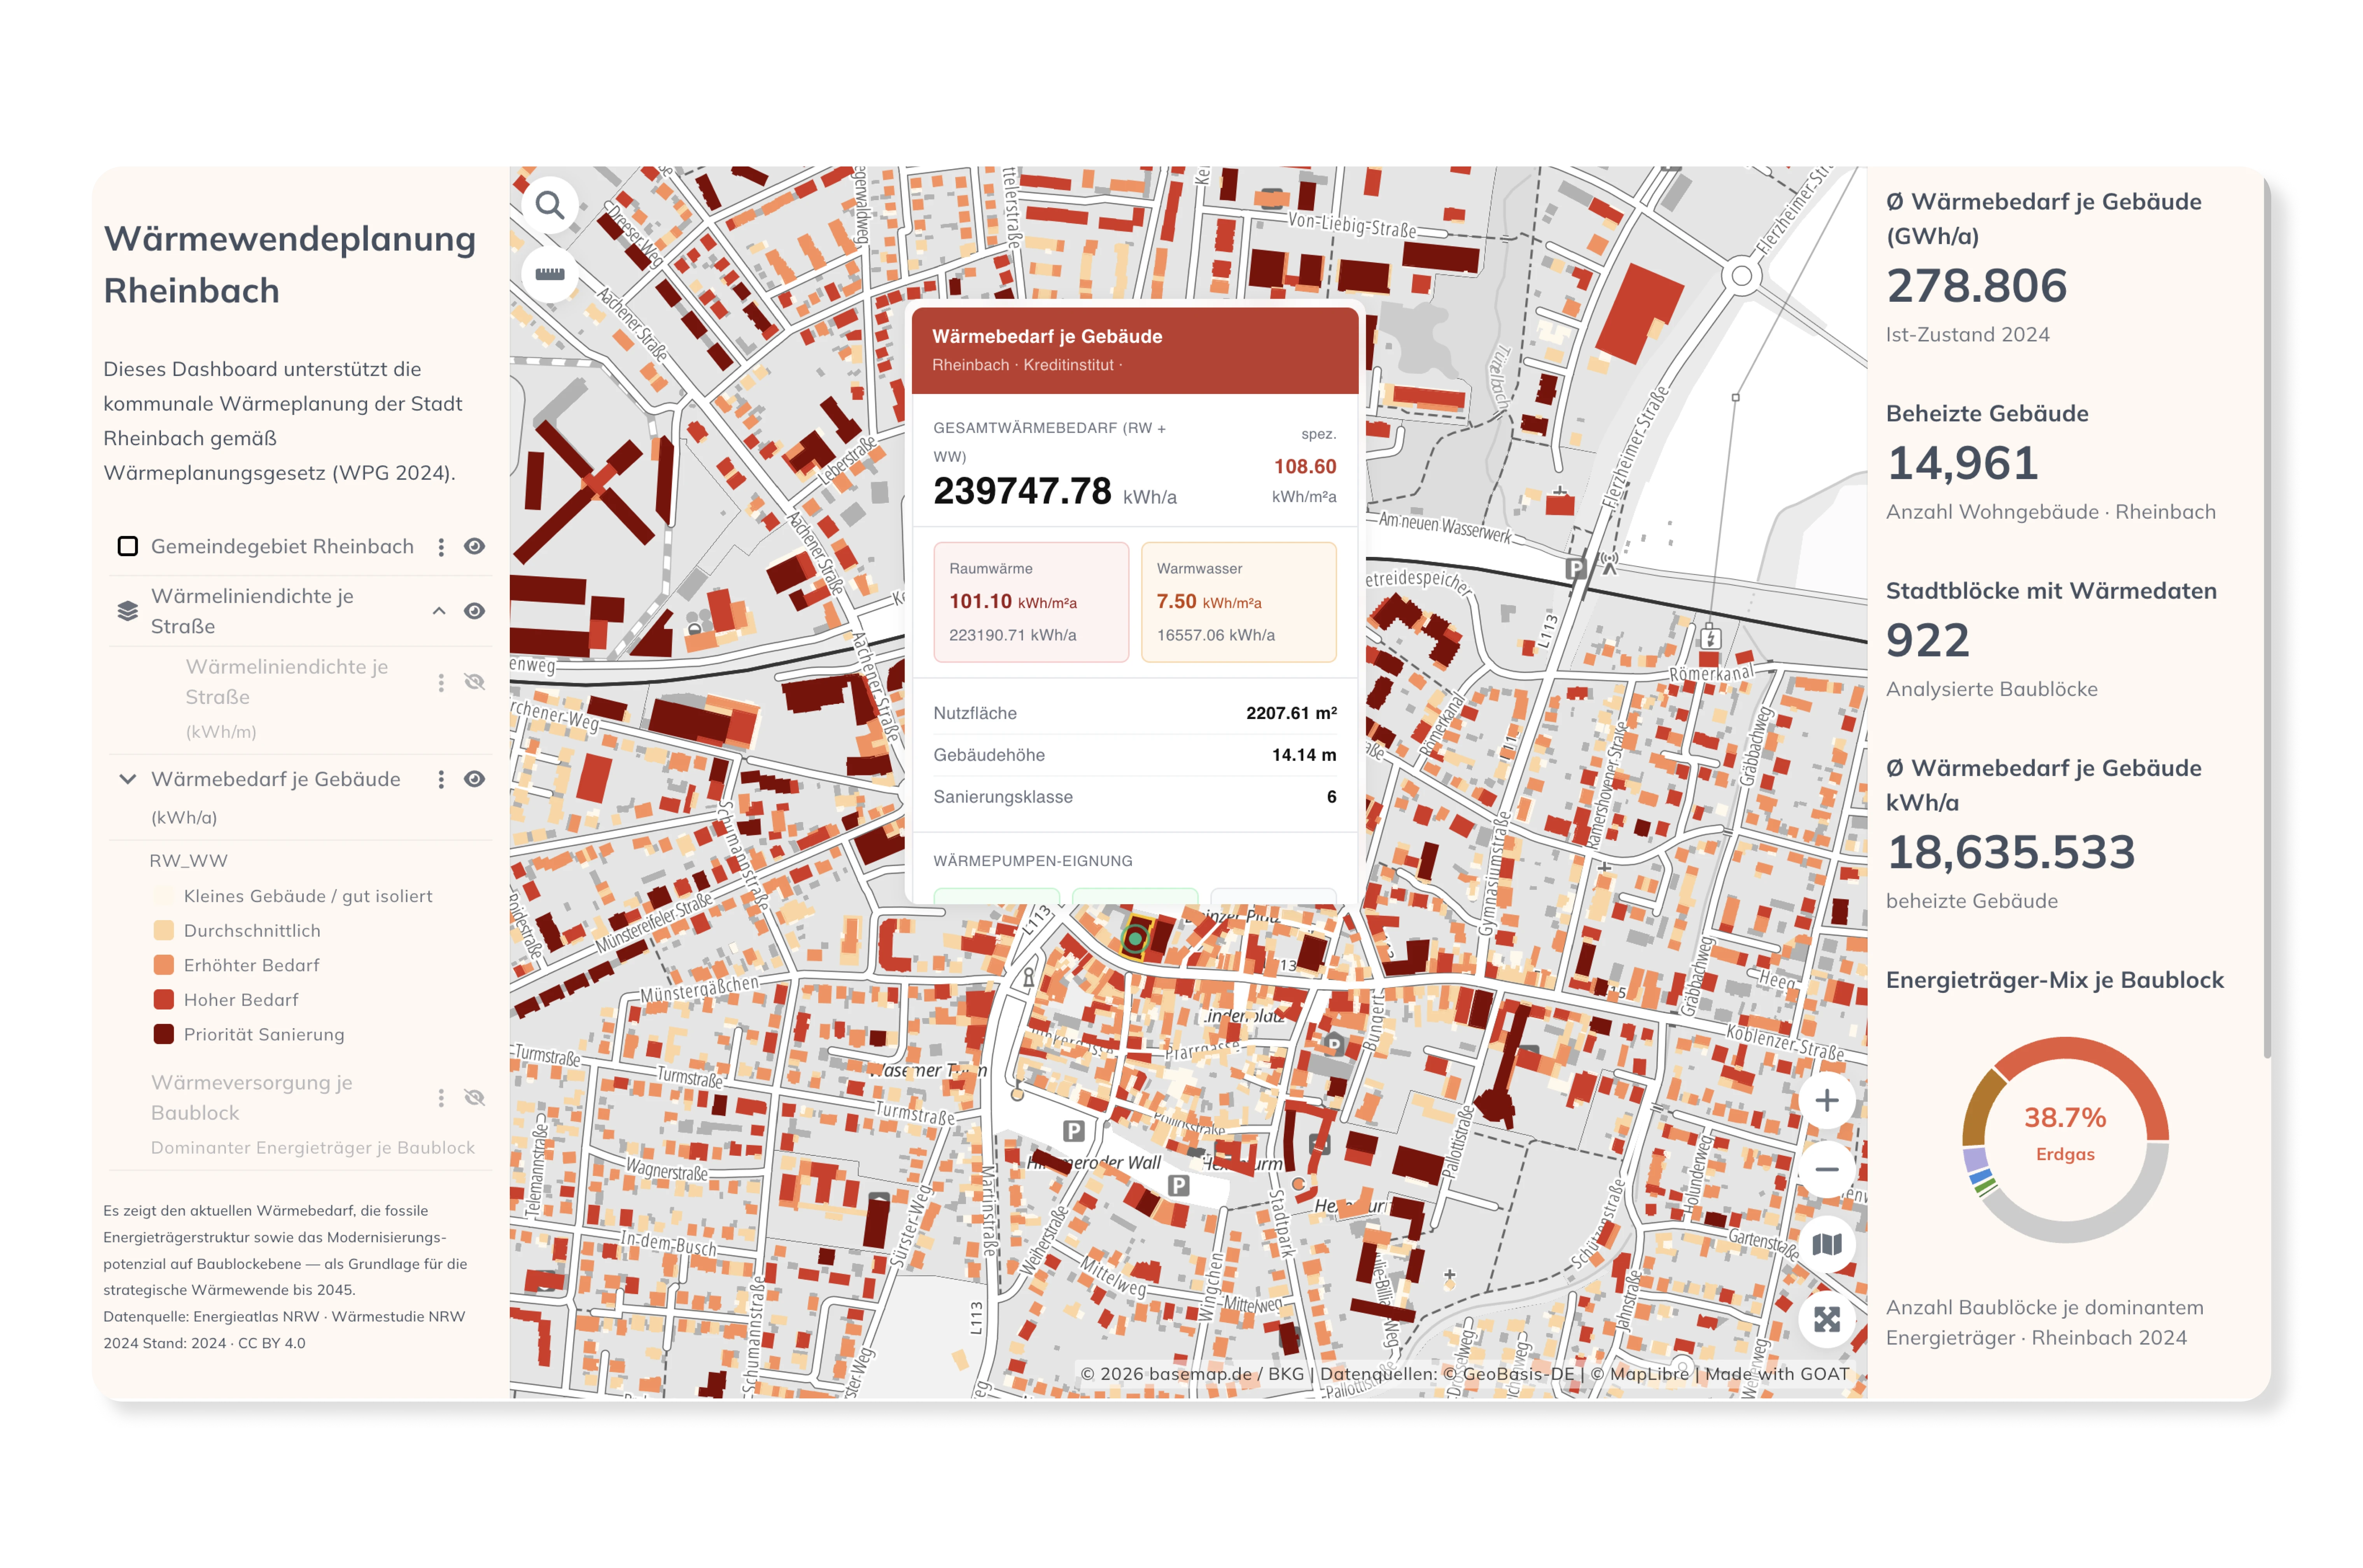This screenshot has height=1568, width=2363.
Task: Collapse the Wärmebedarf je Gebäude legend
Action: click(127, 779)
